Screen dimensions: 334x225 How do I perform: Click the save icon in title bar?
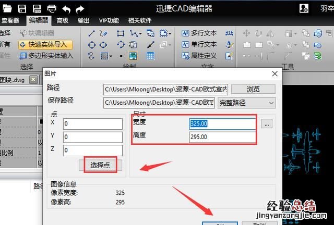point(22,9)
